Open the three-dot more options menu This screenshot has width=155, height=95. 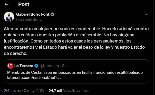click(x=146, y=14)
